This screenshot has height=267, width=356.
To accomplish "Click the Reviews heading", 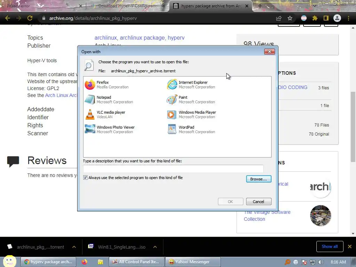I will point(47,161).
